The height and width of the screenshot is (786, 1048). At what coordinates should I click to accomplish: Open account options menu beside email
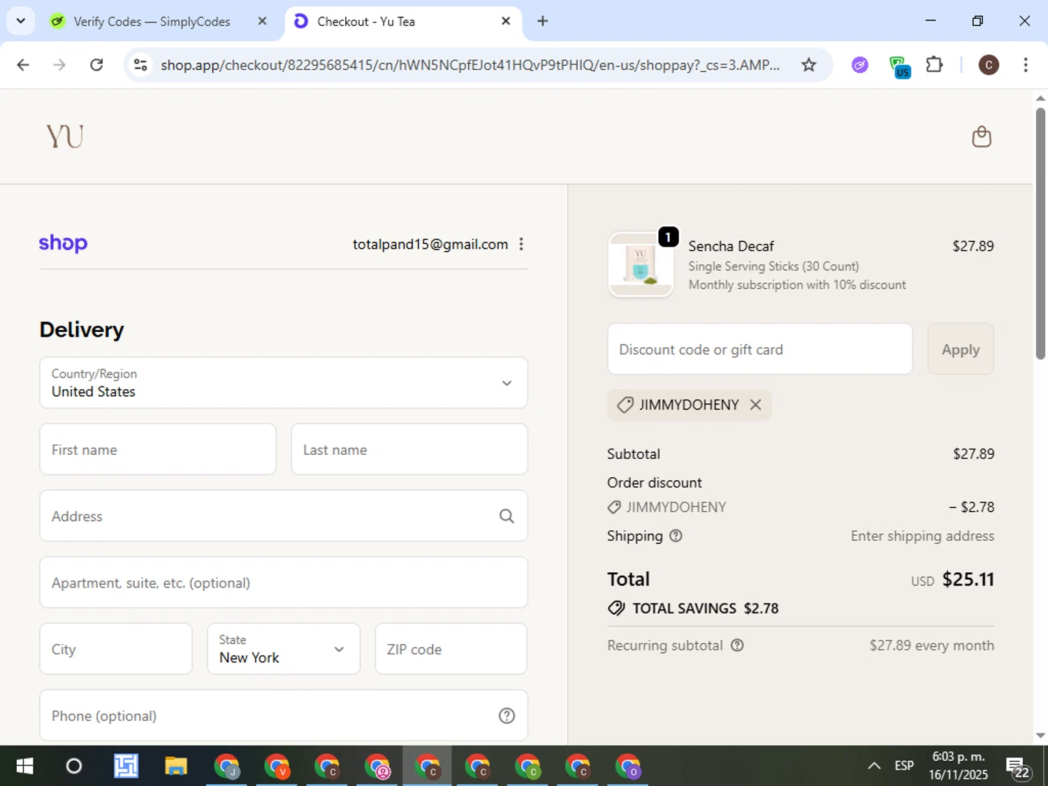click(521, 244)
